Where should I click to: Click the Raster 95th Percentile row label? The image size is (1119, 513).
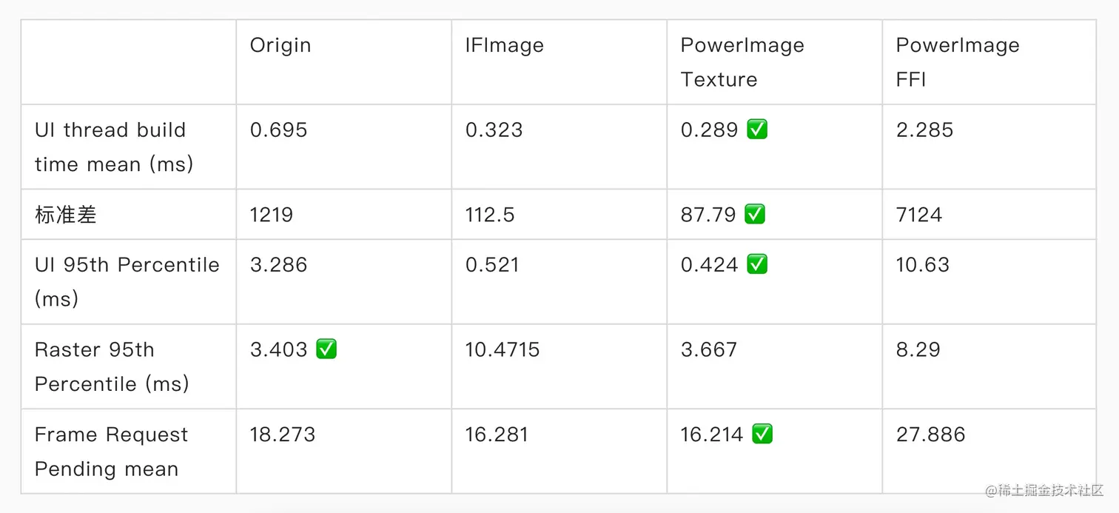click(112, 366)
